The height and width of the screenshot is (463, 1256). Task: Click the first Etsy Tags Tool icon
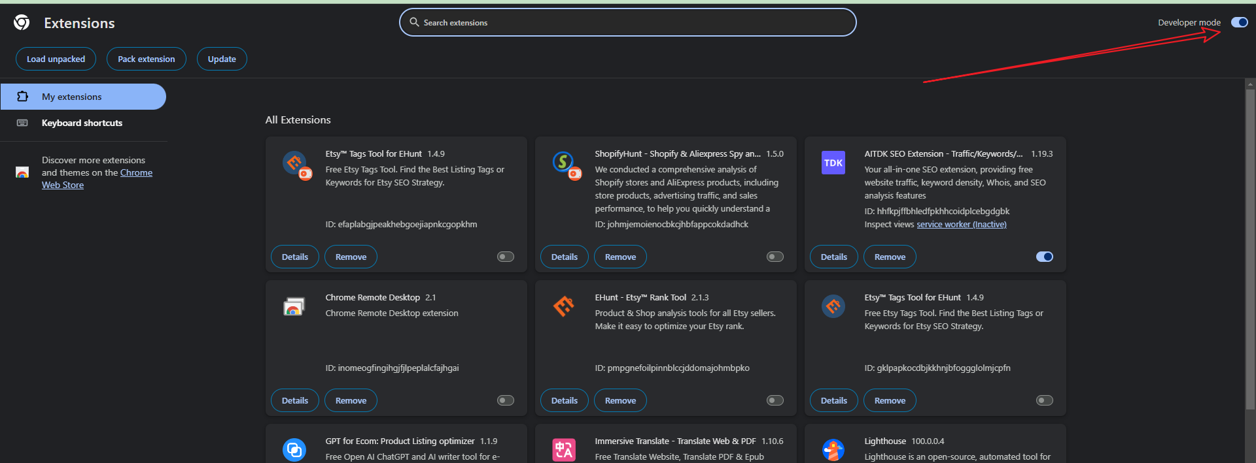[x=296, y=164]
